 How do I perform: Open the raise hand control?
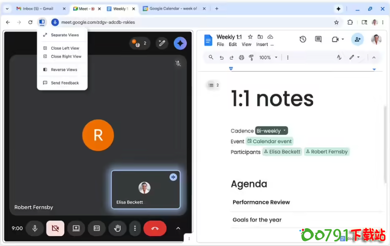click(x=118, y=228)
